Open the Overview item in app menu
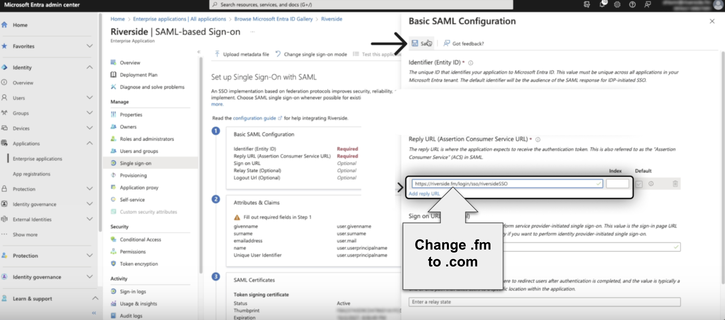725x320 pixels. click(x=130, y=62)
